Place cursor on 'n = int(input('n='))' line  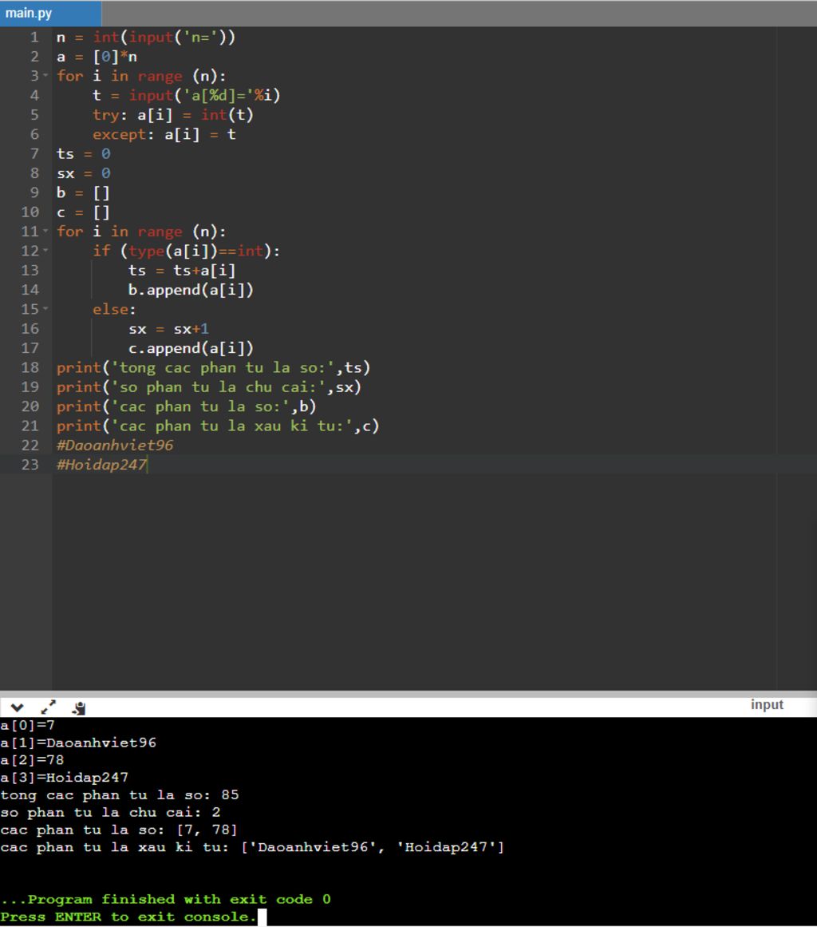146,38
